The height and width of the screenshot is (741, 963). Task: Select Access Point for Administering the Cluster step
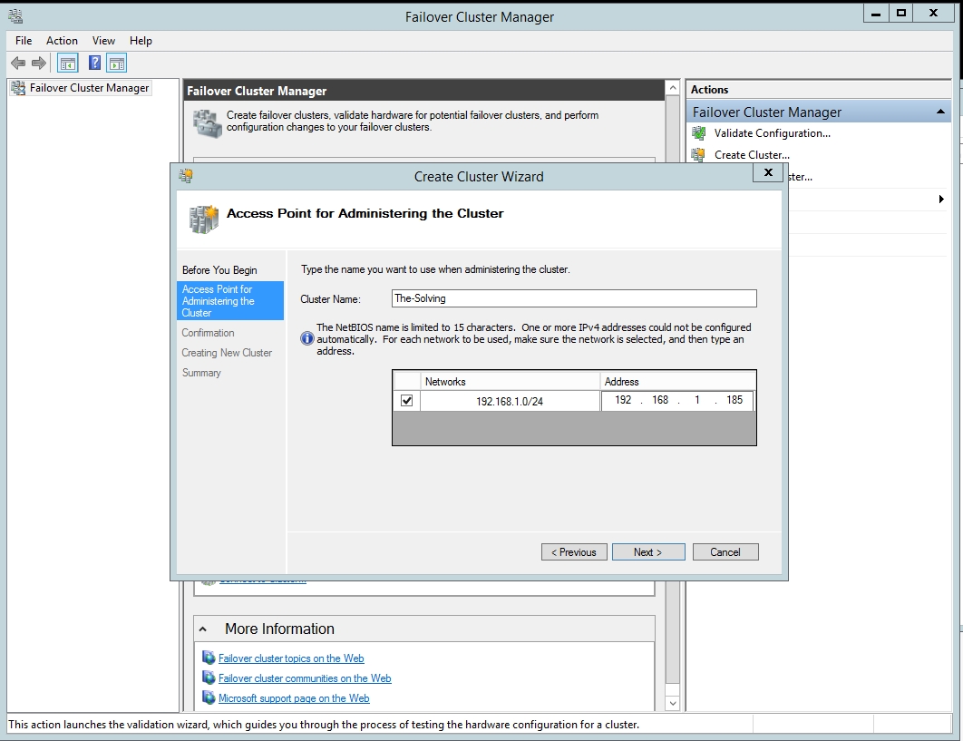pos(230,300)
